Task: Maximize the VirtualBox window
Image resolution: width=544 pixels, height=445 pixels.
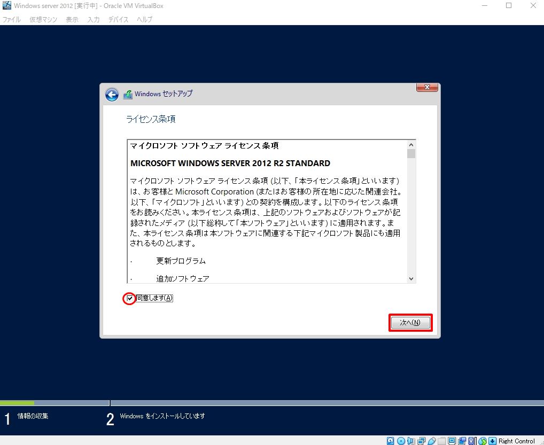Action: click(509, 5)
